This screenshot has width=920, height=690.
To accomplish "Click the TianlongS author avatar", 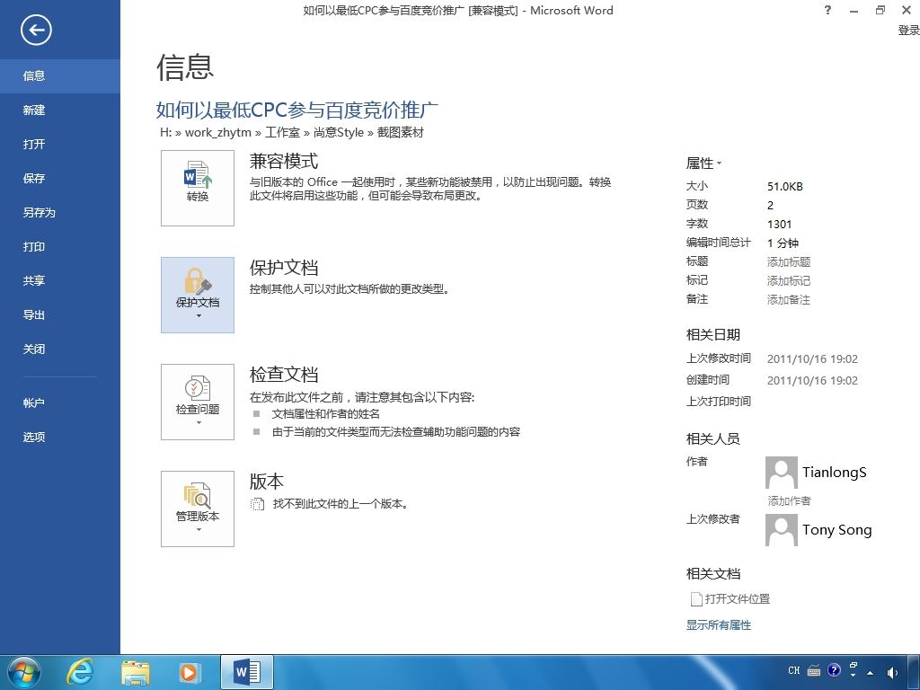I will click(x=782, y=473).
